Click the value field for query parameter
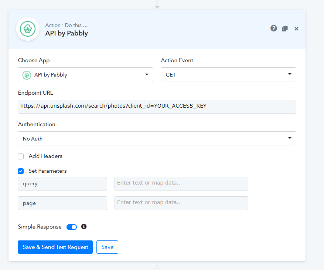Image resolution: width=324 pixels, height=270 pixels. click(x=181, y=183)
